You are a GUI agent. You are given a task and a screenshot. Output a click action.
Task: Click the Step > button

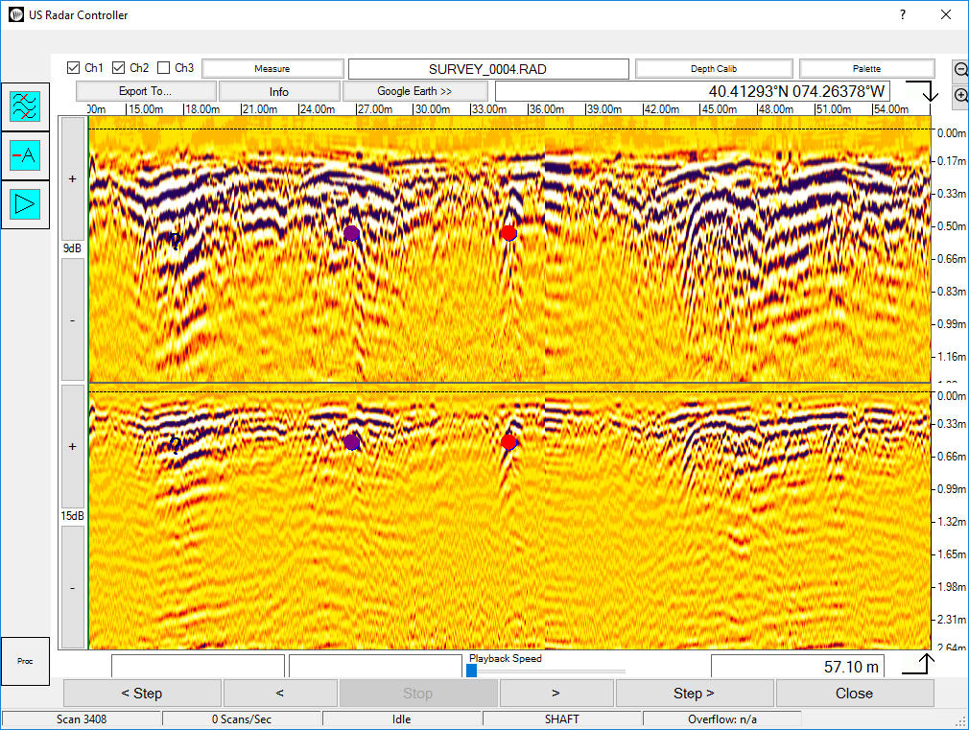695,694
